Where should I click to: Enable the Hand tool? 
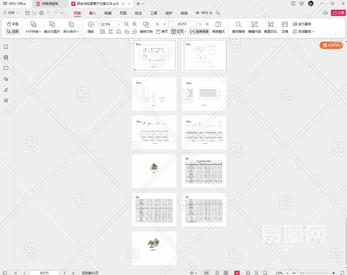[13, 24]
